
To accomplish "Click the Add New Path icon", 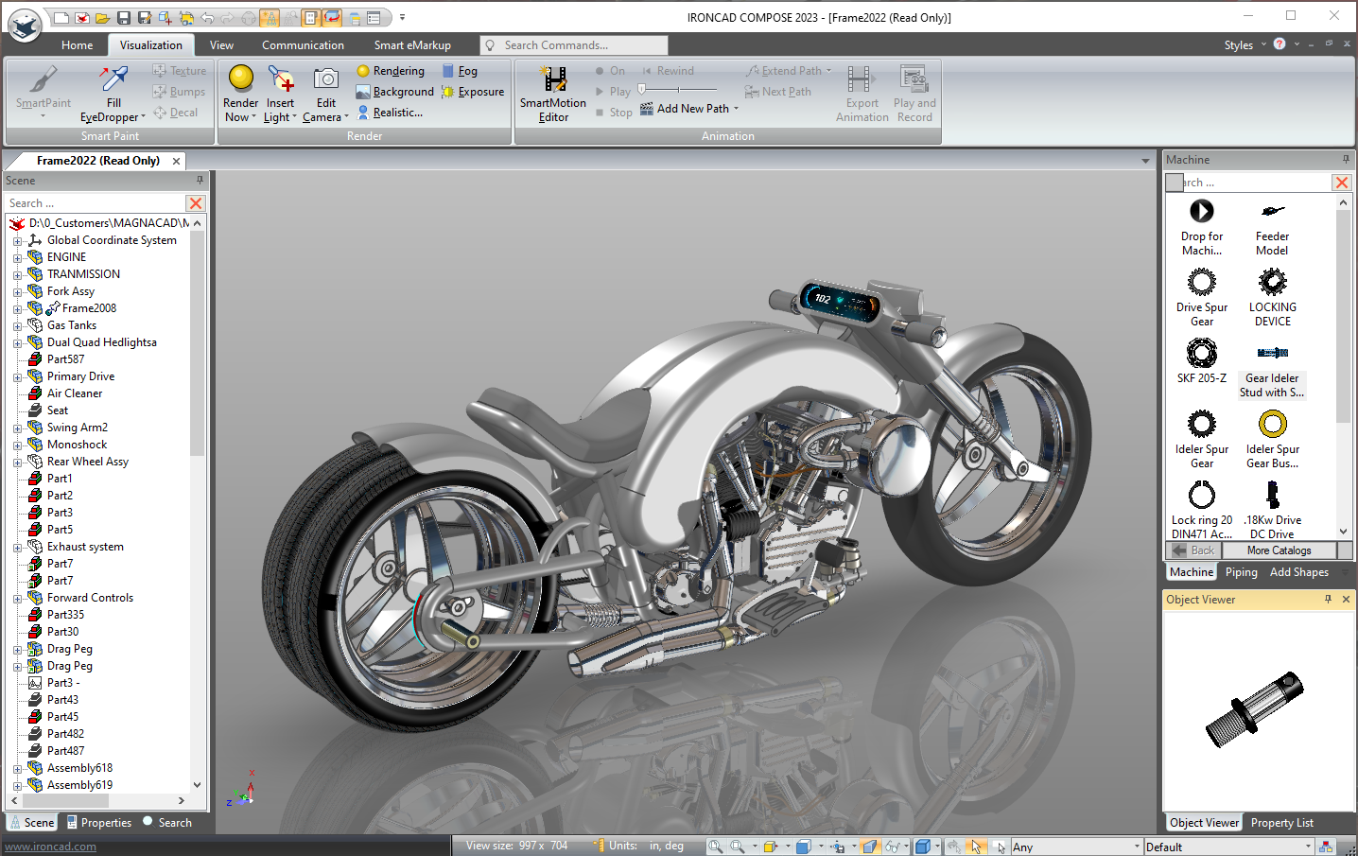I will (647, 109).
